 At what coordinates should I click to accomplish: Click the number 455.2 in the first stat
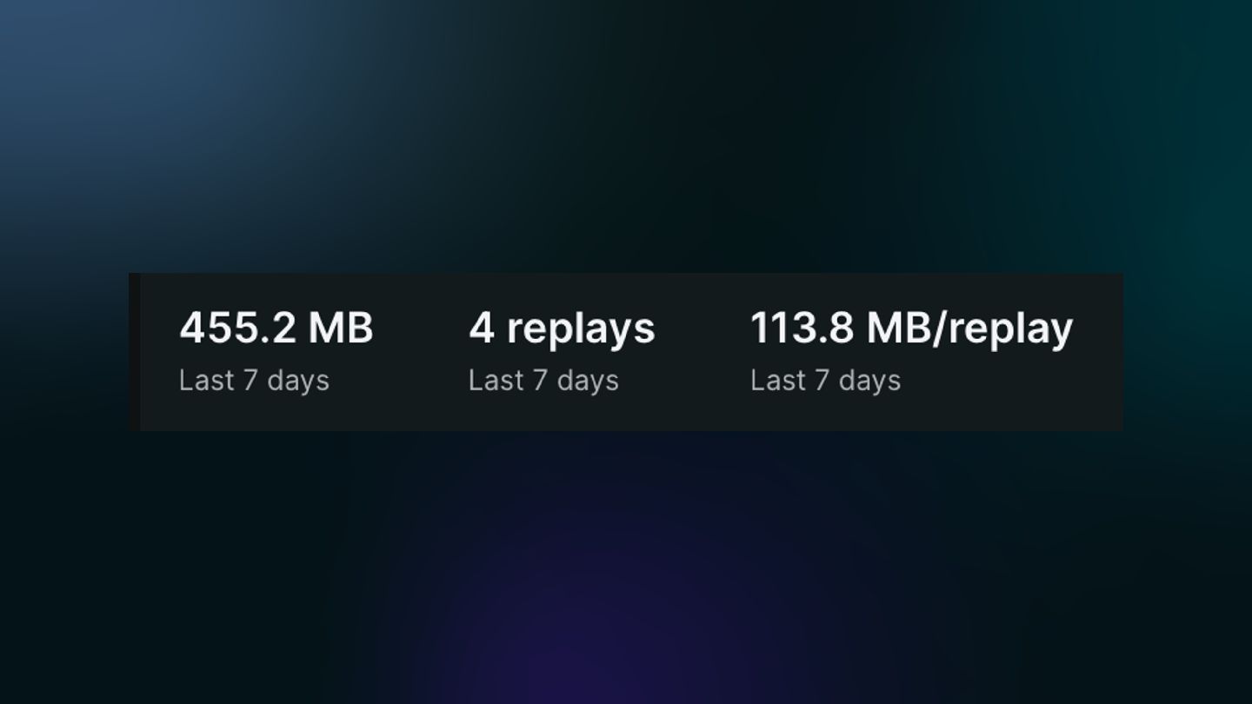click(x=237, y=329)
